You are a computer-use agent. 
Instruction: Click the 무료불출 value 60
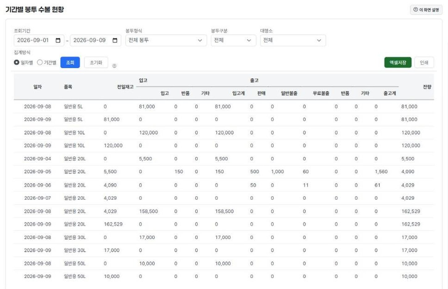coord(306,172)
